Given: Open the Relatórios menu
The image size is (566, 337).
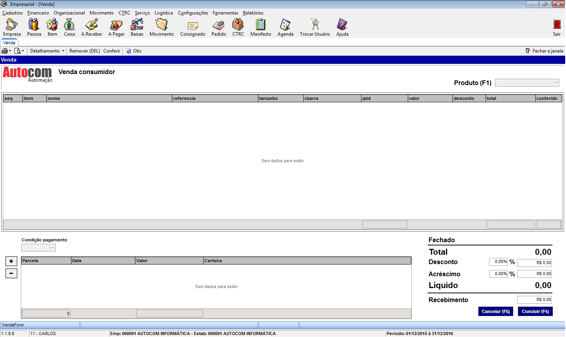Looking at the screenshot, I should (x=253, y=13).
